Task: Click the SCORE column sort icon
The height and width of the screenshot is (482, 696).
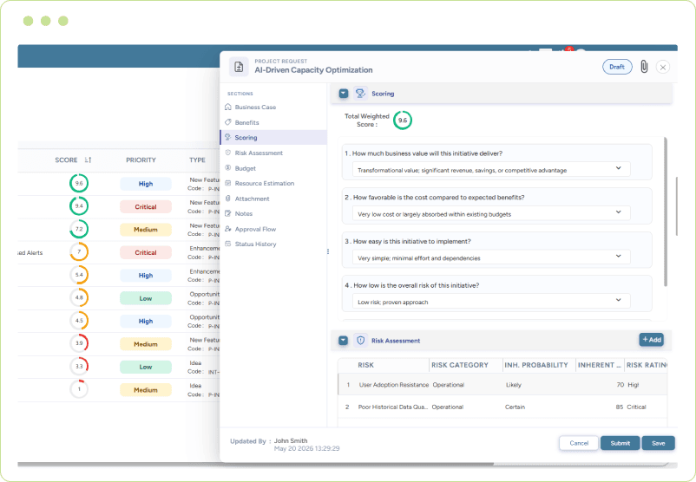Action: [88, 160]
